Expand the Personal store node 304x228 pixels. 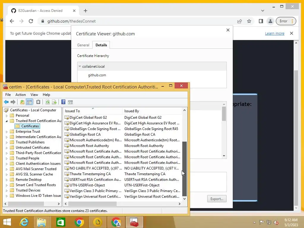tap(7, 116)
